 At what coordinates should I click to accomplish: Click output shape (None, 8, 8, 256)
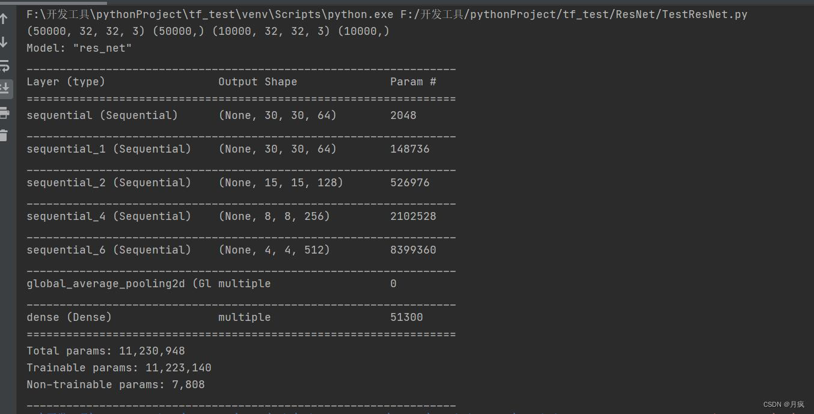point(274,216)
